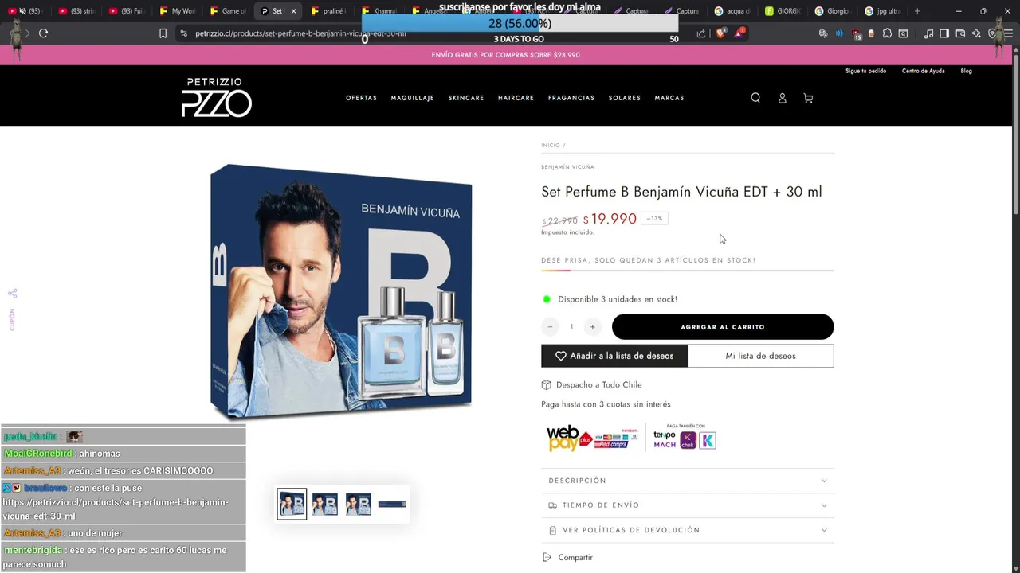The height and width of the screenshot is (573, 1020).
Task: Open the Brave wallet icon
Action: pyautogui.click(x=960, y=33)
